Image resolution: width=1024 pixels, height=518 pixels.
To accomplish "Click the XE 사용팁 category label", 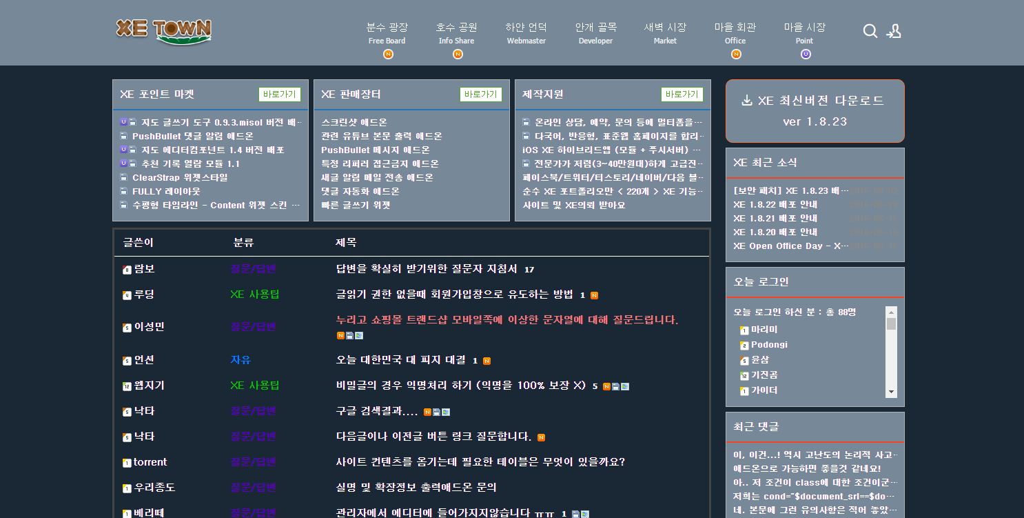I will [256, 295].
